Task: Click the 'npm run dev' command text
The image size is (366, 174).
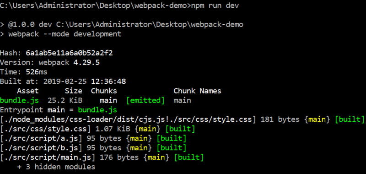Action: pos(215,5)
